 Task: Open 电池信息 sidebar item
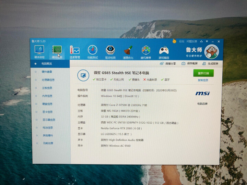(48, 127)
